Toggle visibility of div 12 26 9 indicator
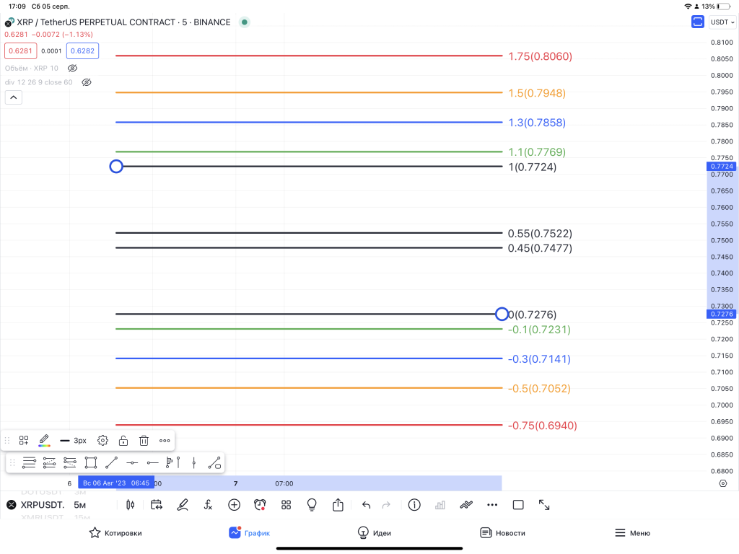 87,82
